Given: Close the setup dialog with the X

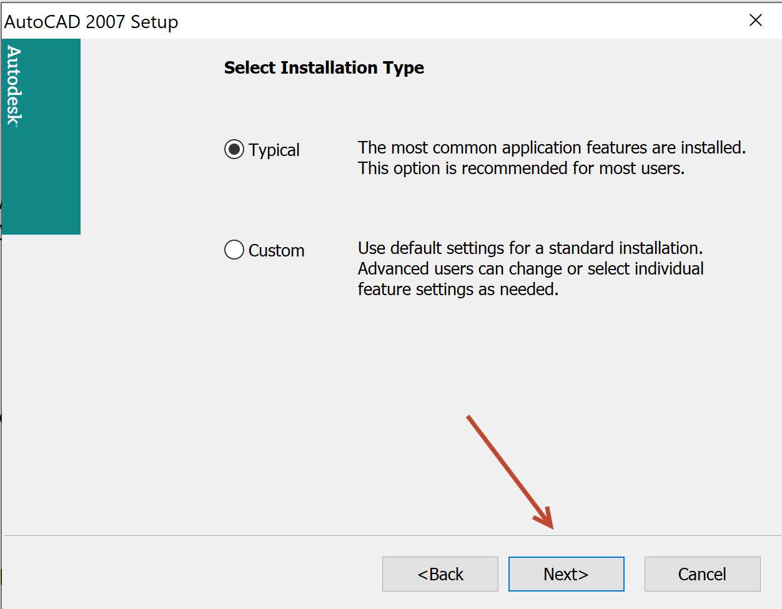Looking at the screenshot, I should 756,21.
